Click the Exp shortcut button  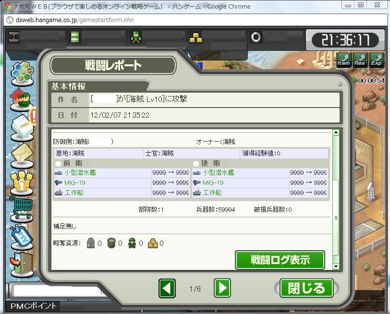[377, 60]
